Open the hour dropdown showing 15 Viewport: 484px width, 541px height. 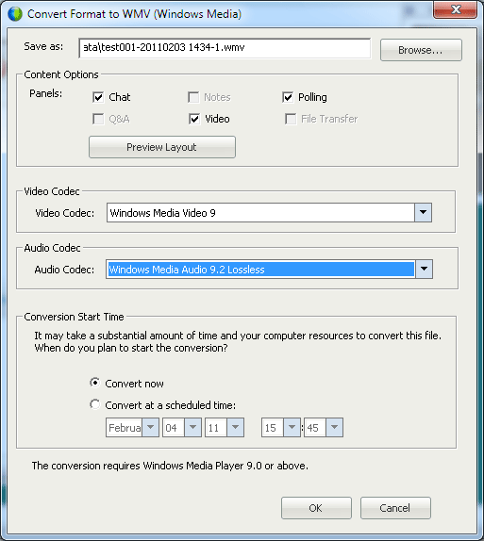pos(292,428)
